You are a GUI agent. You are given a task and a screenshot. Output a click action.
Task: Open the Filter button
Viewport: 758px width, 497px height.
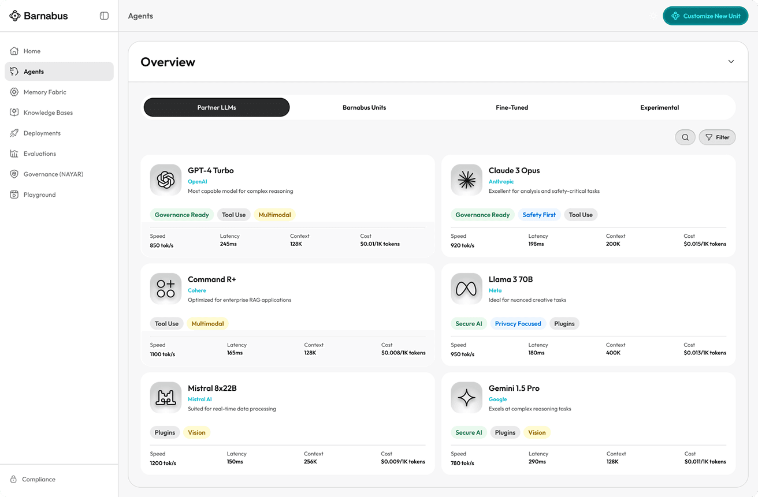coord(717,137)
